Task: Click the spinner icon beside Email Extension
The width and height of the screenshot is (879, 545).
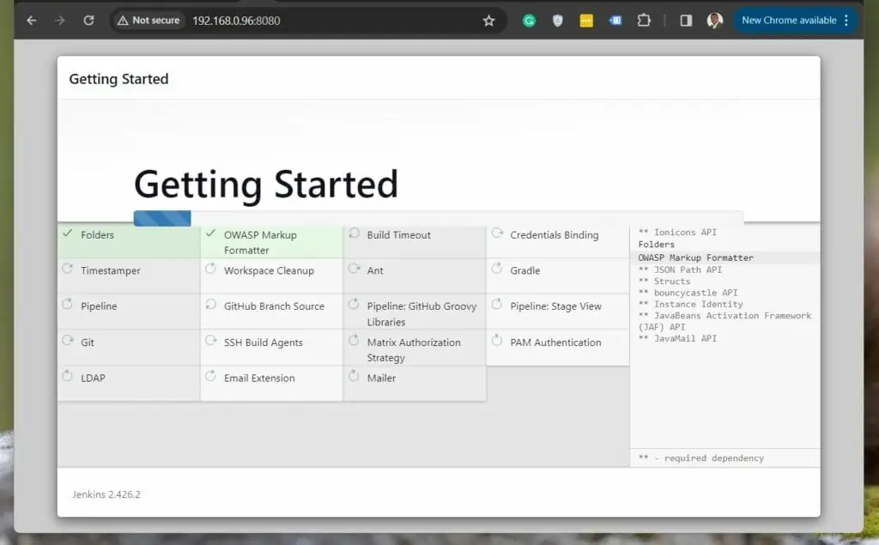Action: 211,376
